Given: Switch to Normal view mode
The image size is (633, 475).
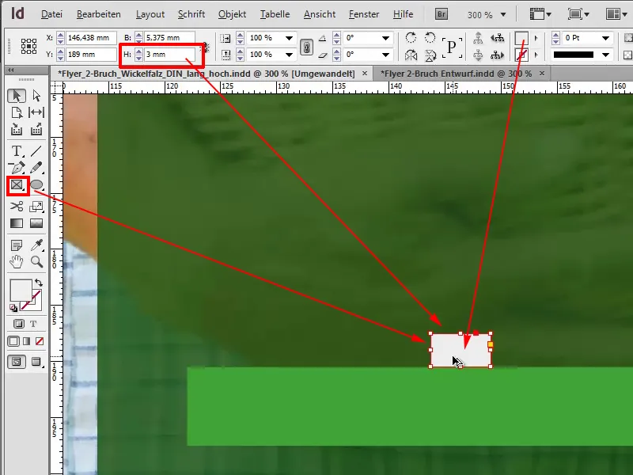Looking at the screenshot, I should tap(17, 362).
